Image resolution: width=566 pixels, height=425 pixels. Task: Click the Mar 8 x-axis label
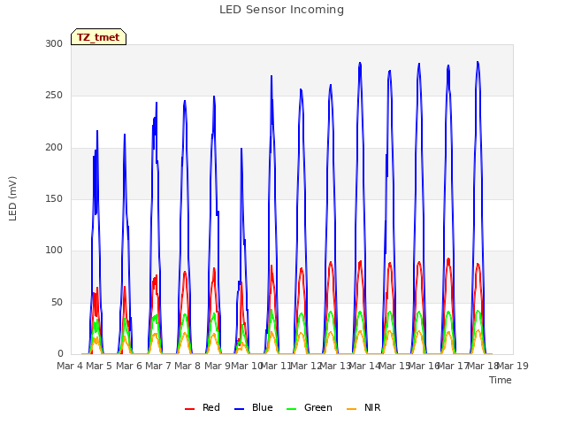tap(187, 366)
